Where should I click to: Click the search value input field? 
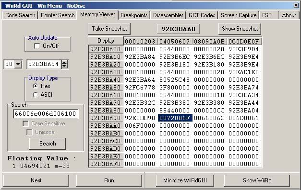click(x=46, y=114)
